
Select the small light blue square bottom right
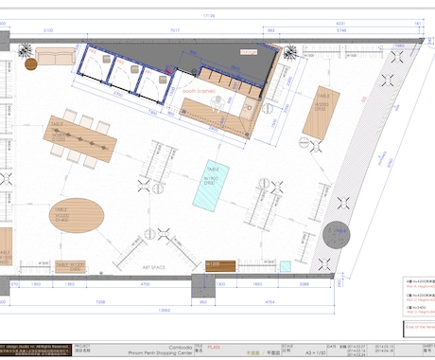pos(286,266)
